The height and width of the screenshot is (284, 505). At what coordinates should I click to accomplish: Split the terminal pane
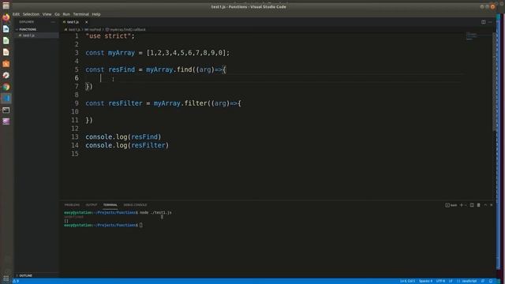coord(472,205)
